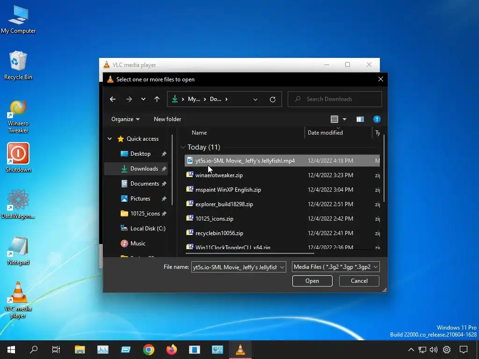Expand the address bar path history dropdown
Image resolution: width=479 pixels, height=359 pixels.
coord(255,99)
